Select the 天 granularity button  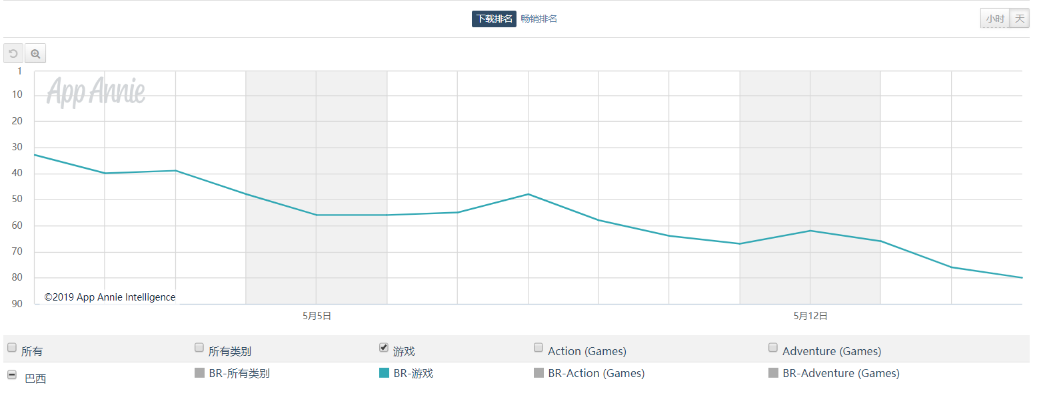click(1020, 19)
